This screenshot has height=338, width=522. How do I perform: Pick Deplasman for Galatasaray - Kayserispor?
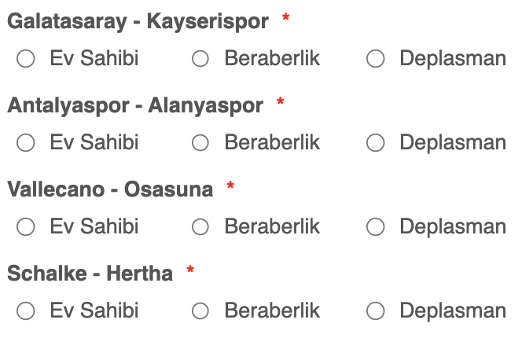(376, 59)
